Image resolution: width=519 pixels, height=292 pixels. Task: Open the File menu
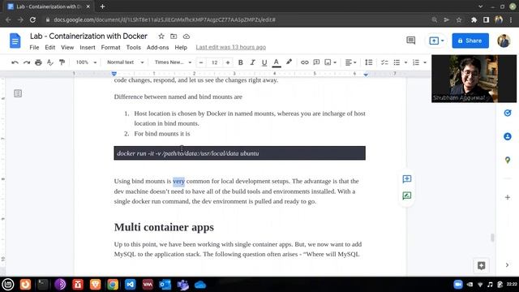[34, 47]
